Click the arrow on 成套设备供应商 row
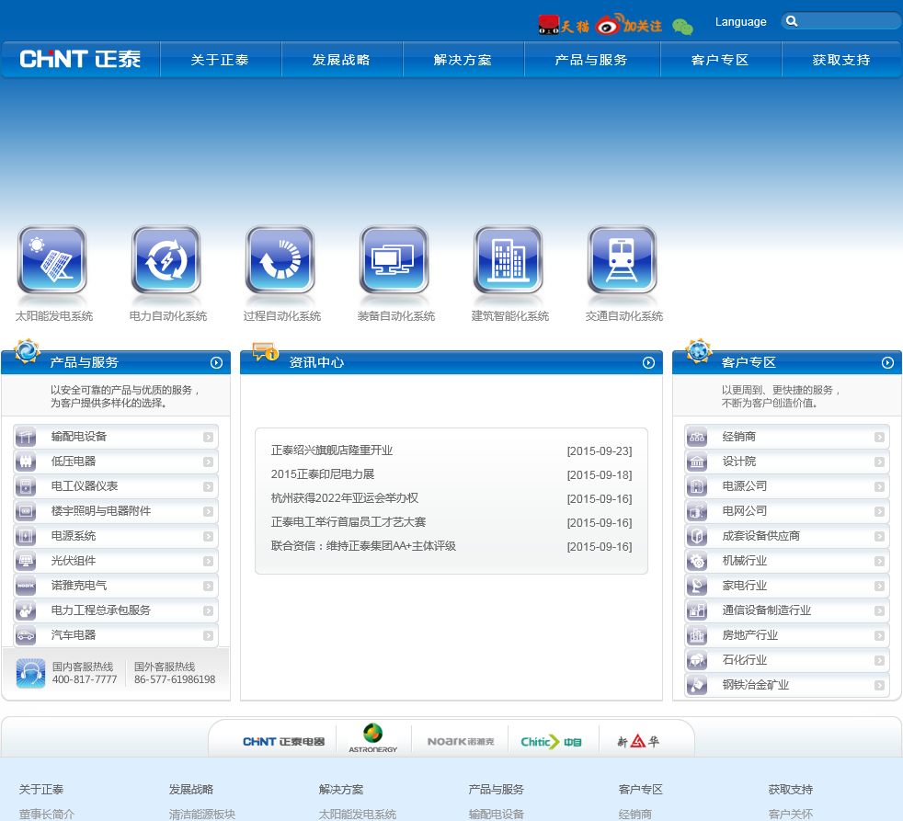The width and height of the screenshot is (903, 821). point(879,537)
